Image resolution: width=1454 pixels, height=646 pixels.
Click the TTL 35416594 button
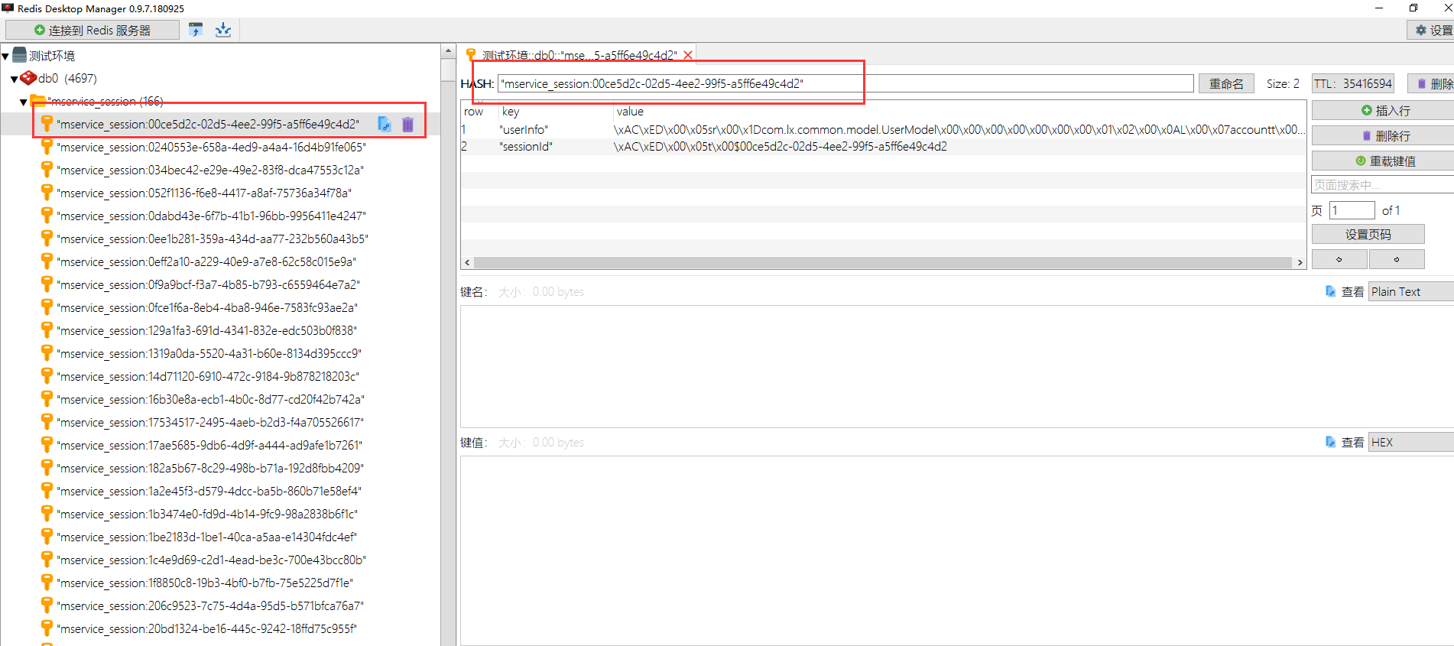click(x=1353, y=83)
